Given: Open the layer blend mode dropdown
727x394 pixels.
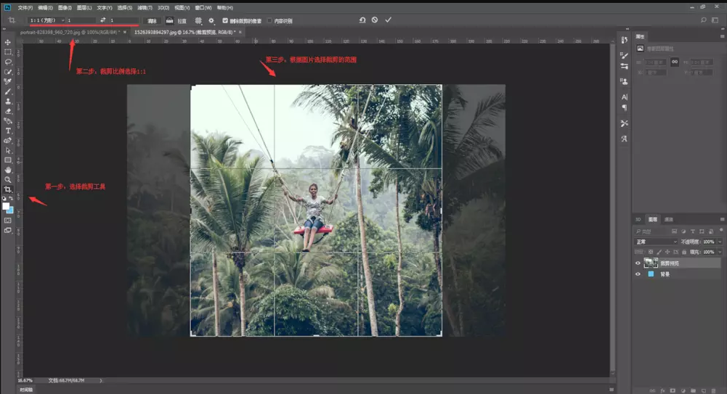Looking at the screenshot, I should click(x=655, y=242).
